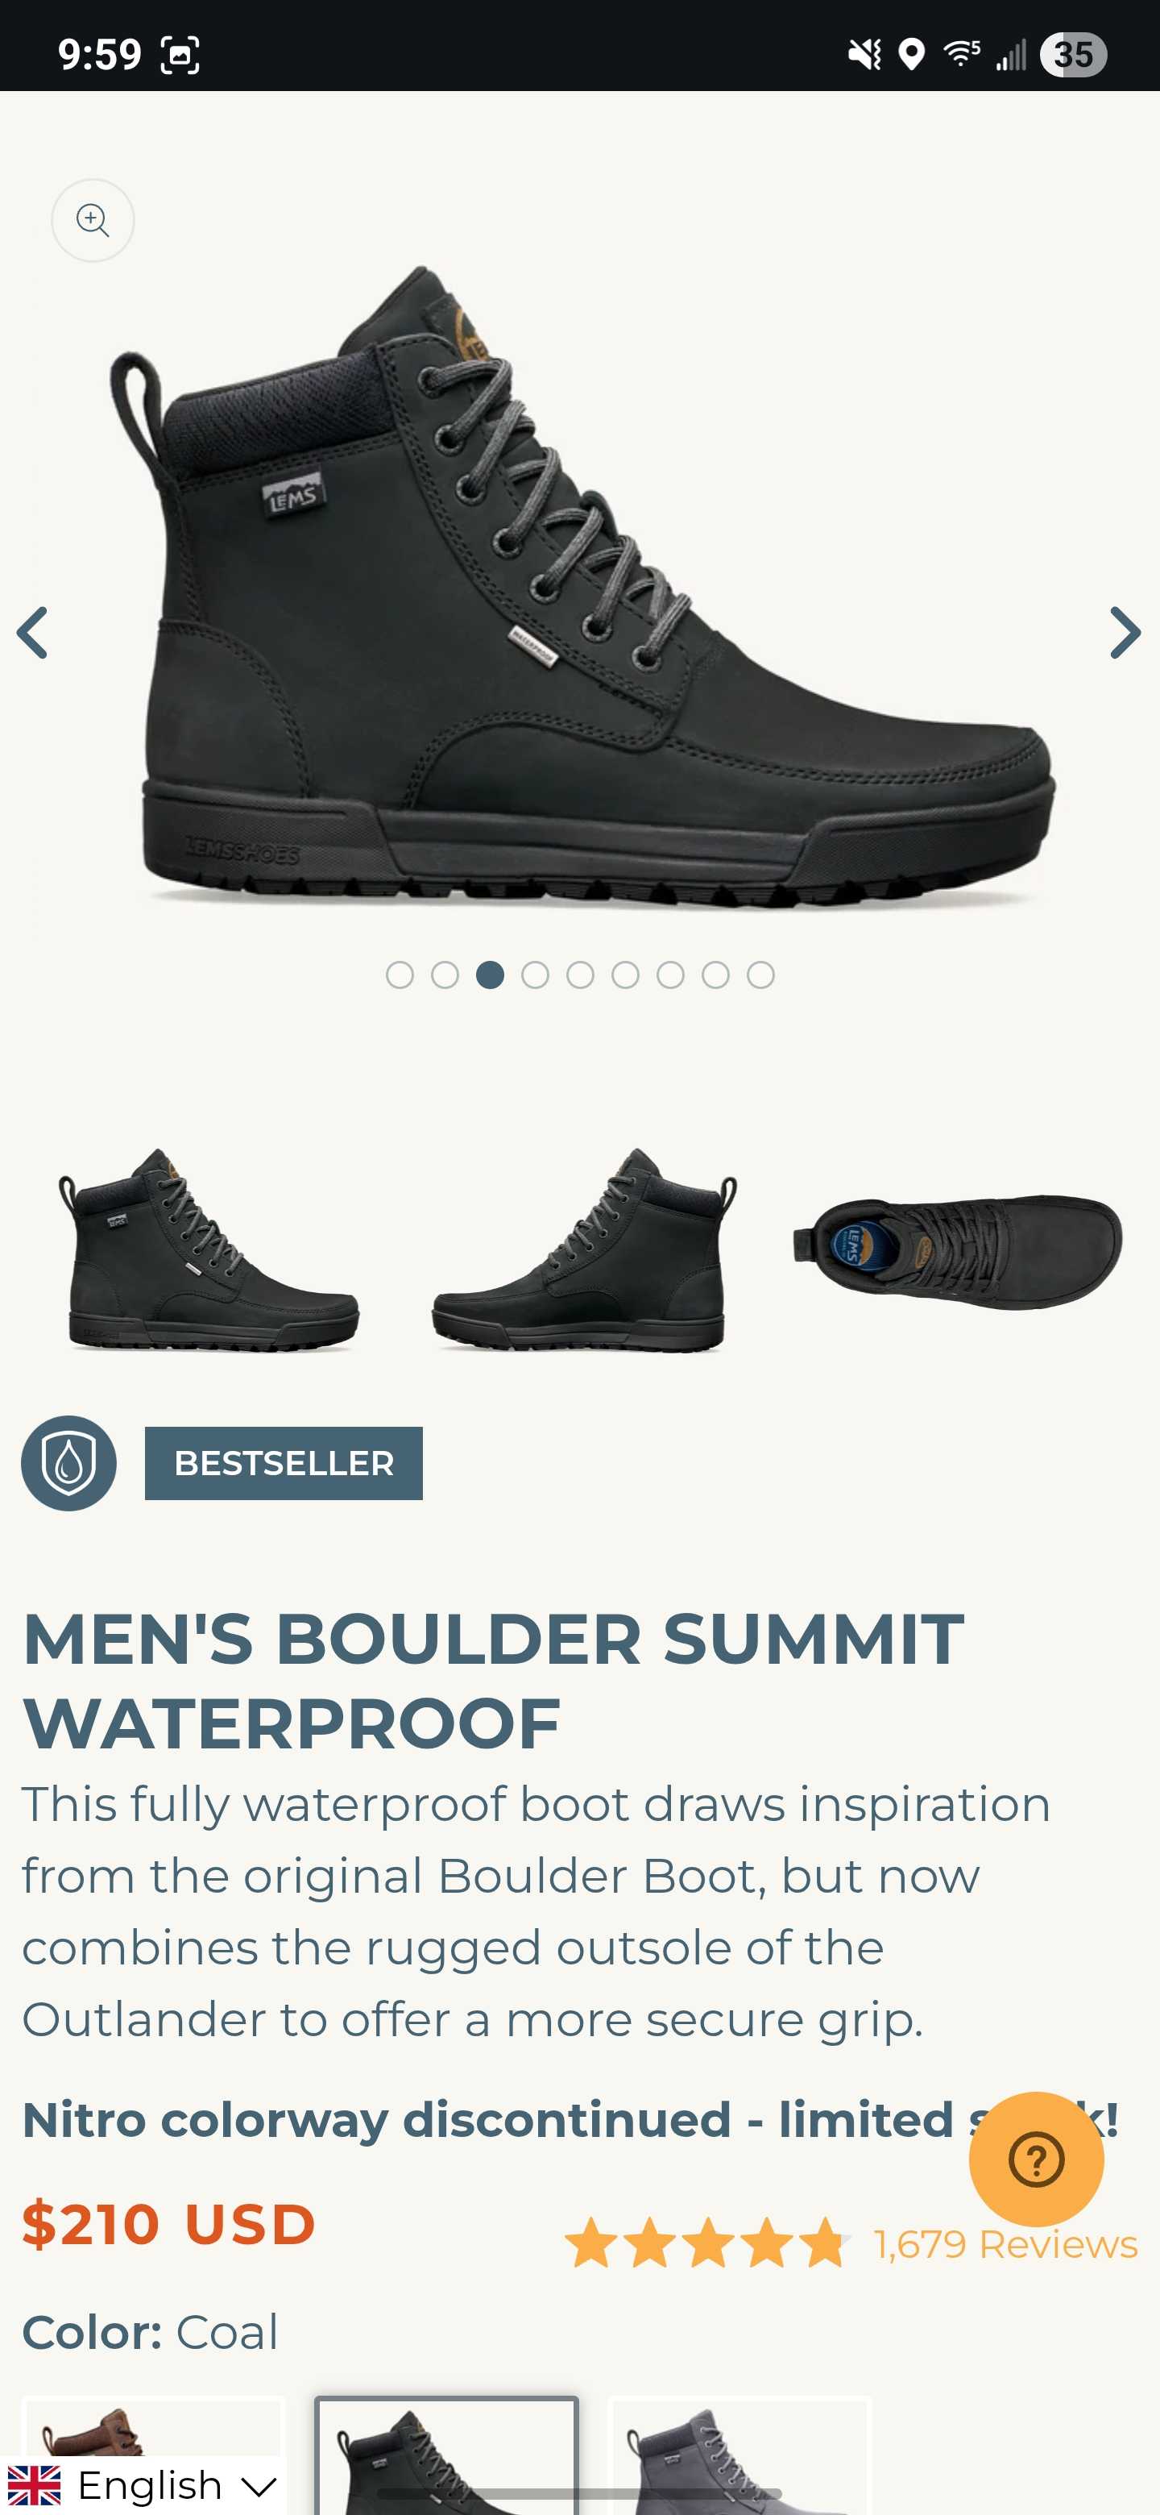
Task: Choose the grey boot color swatch
Action: click(x=739, y=2455)
